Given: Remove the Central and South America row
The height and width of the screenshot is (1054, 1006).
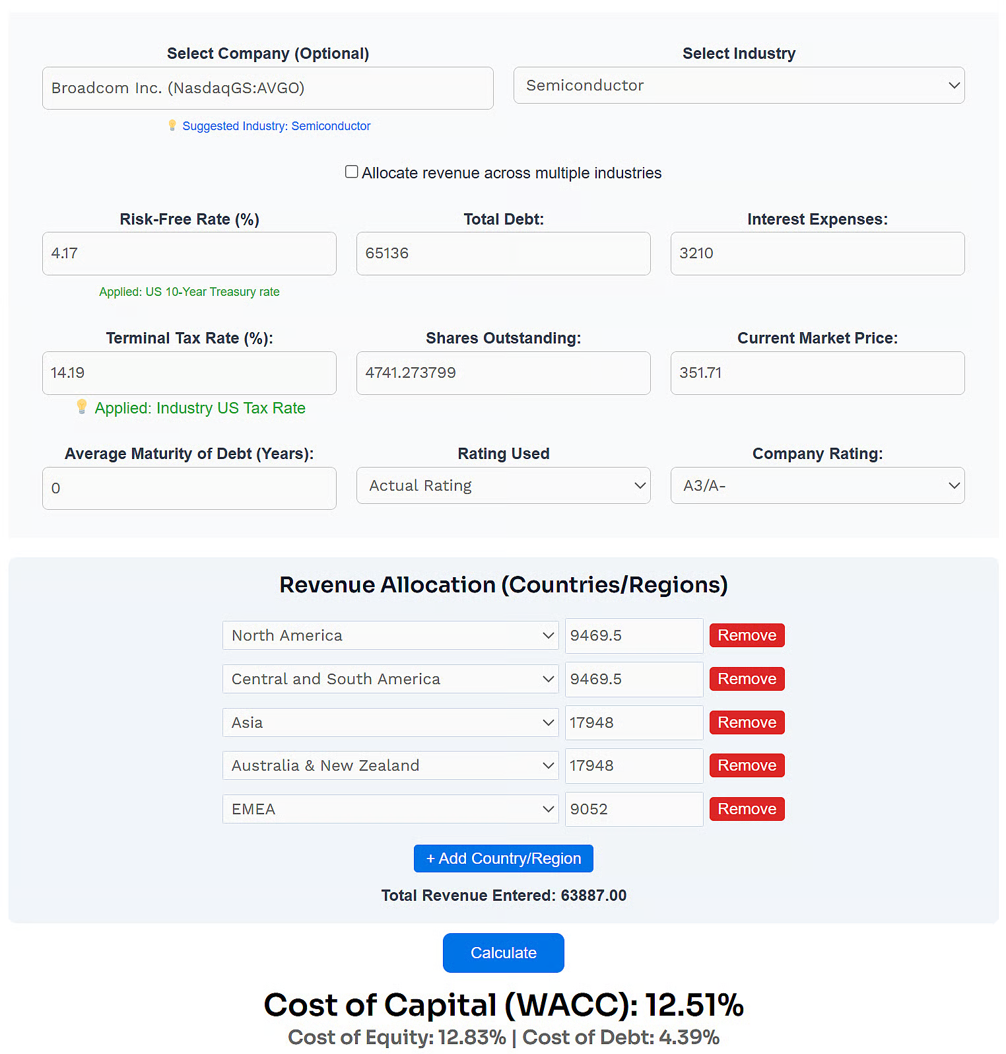Looking at the screenshot, I should [x=747, y=679].
